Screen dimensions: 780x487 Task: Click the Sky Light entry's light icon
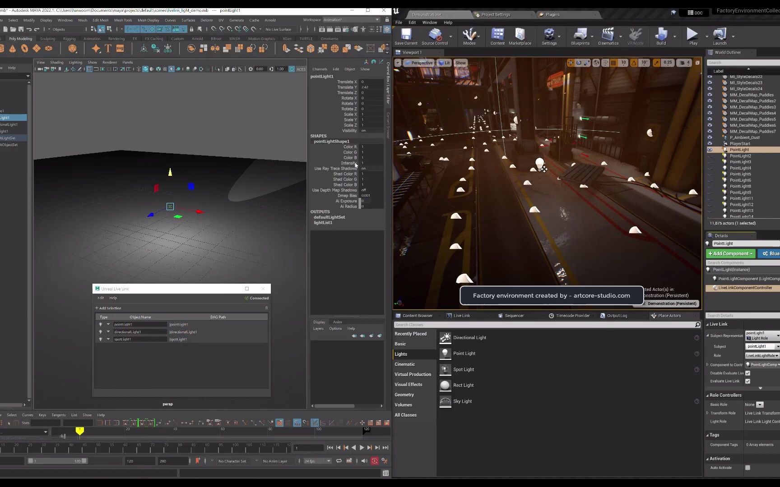(x=445, y=401)
